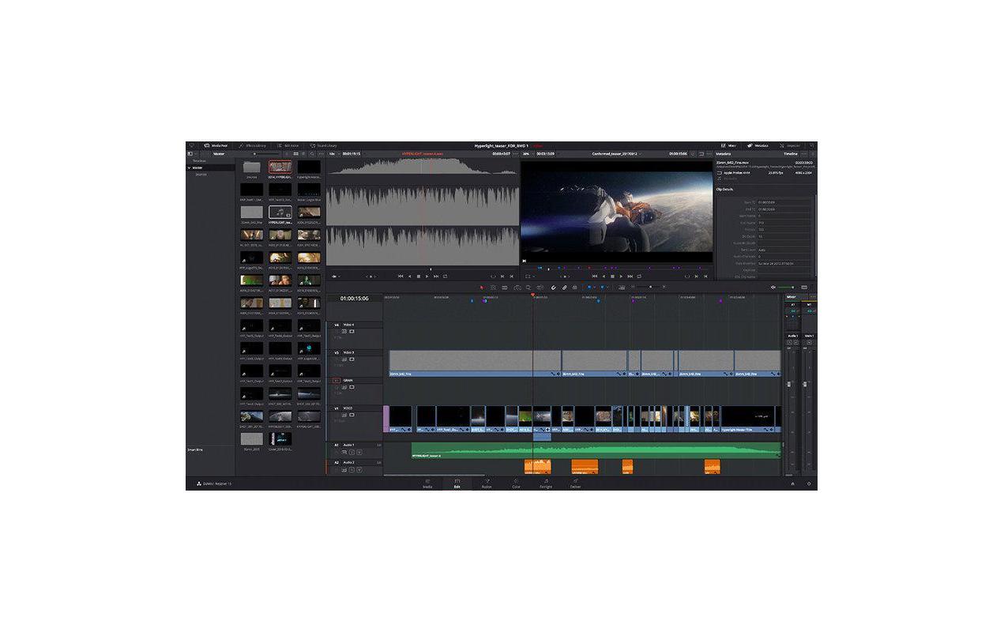
Task: Open timeline viewer zoom dropdown
Action: 528,153
